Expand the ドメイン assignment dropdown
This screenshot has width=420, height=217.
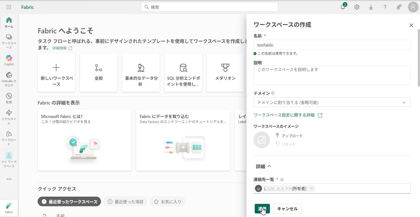[x=332, y=102]
